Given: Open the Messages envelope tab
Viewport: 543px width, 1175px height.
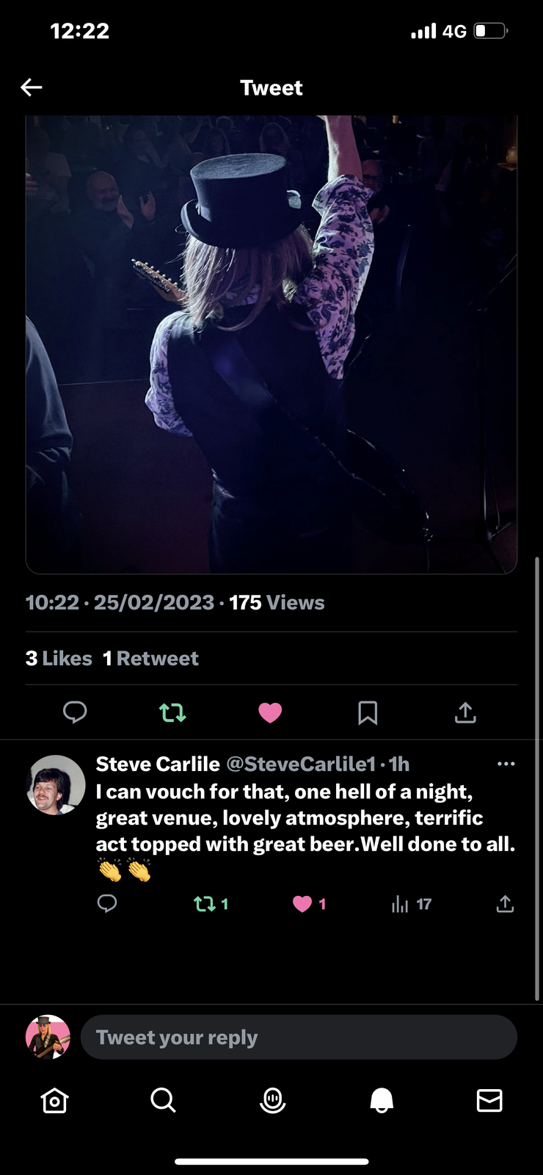Looking at the screenshot, I should (489, 1100).
